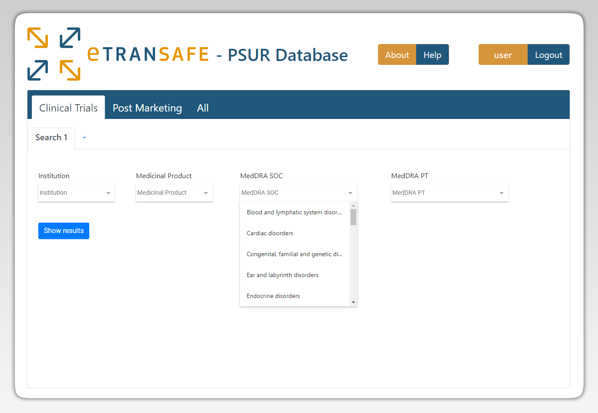Select Endocrine disorders from the SOC list

tap(273, 296)
